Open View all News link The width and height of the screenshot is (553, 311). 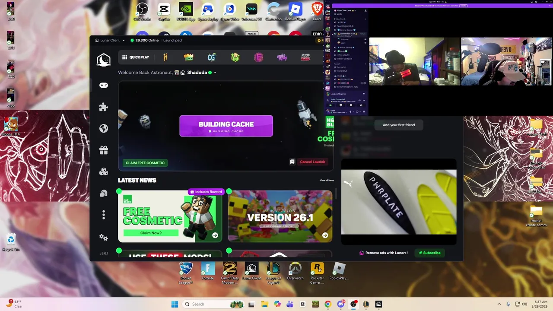pos(327,180)
